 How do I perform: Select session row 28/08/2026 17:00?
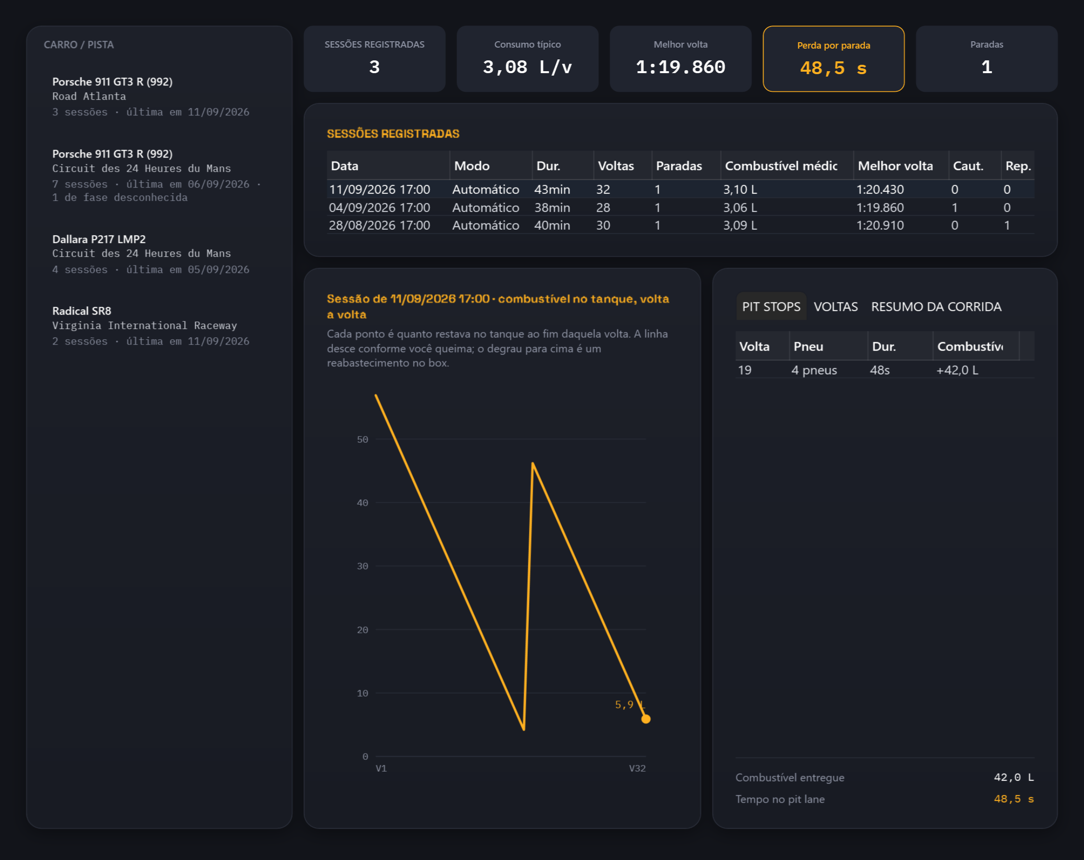coord(680,225)
